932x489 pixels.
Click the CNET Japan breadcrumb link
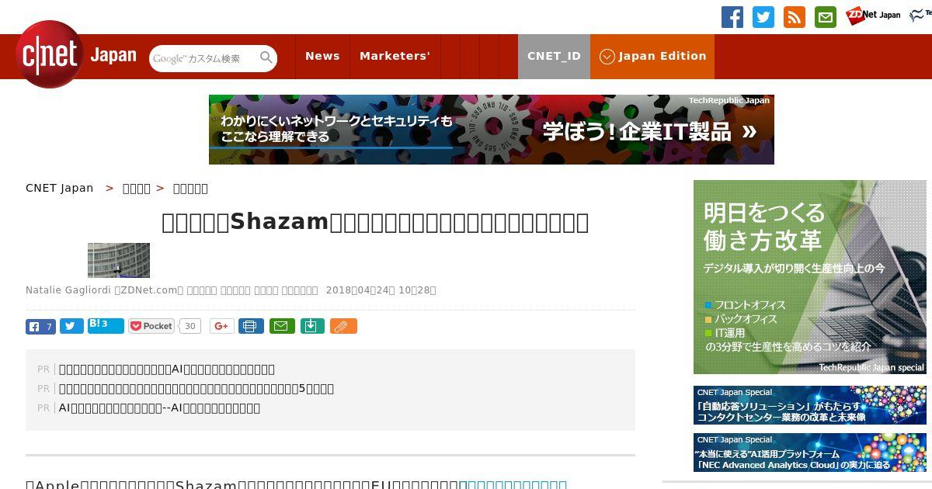pyautogui.click(x=59, y=188)
